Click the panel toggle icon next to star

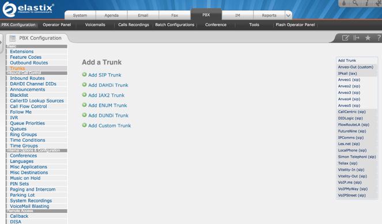(x=357, y=38)
